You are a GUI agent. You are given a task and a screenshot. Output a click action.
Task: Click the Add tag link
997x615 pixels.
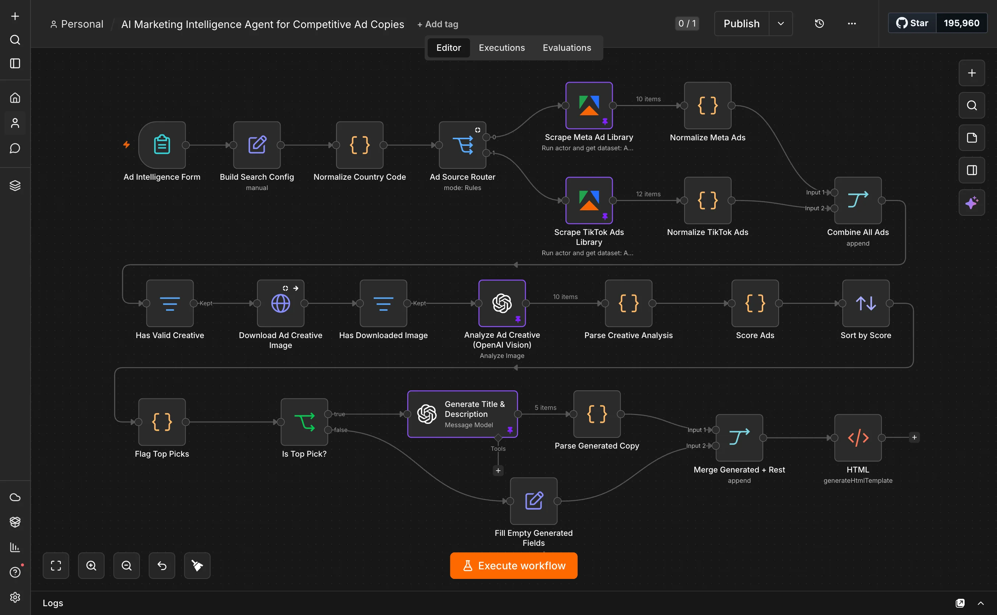(x=437, y=24)
